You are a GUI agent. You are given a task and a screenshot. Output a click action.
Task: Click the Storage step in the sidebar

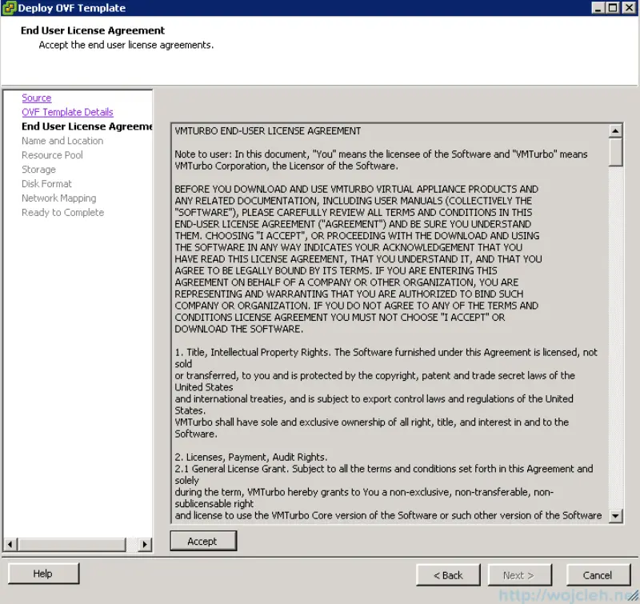click(x=38, y=170)
